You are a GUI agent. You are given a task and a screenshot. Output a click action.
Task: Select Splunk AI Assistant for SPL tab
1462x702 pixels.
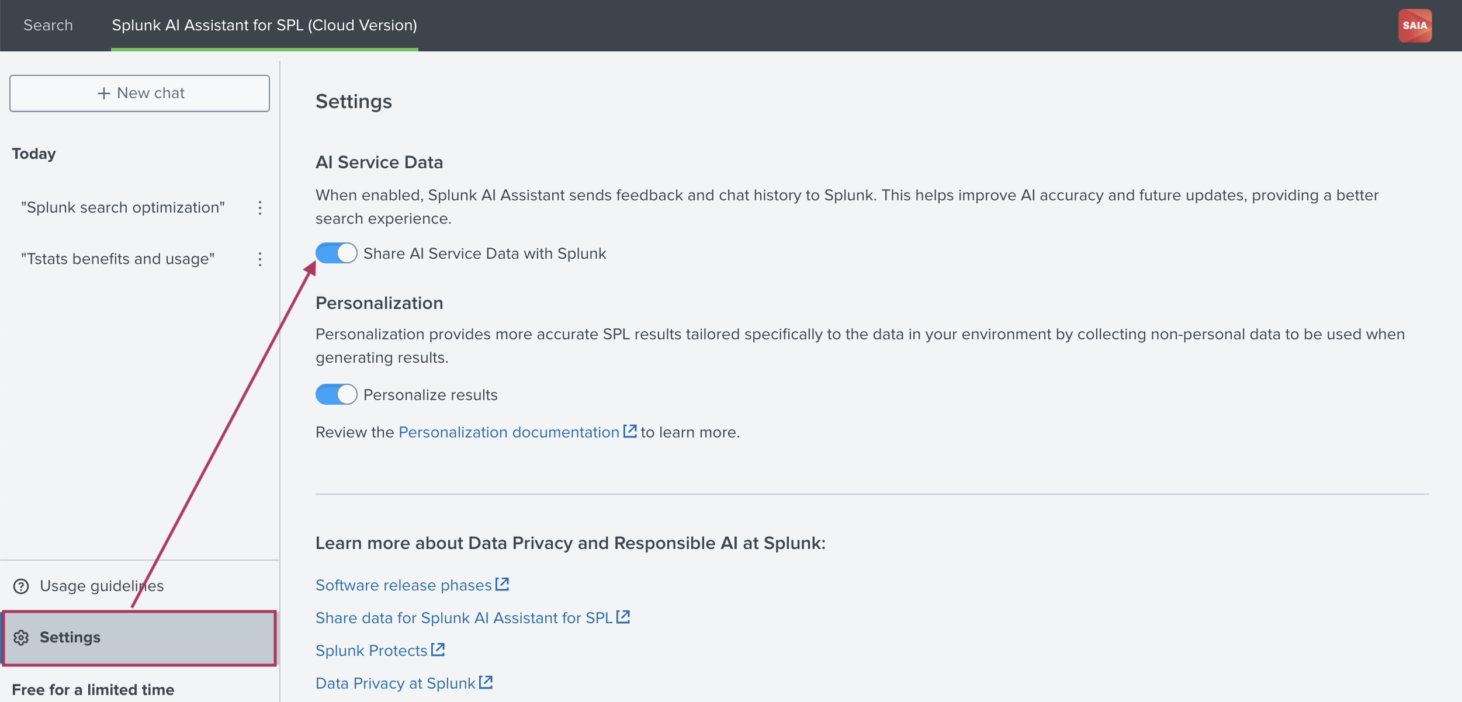point(265,26)
